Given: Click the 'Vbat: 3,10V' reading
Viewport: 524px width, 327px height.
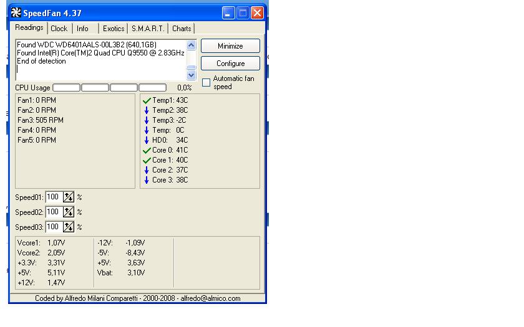Looking at the screenshot, I should [x=121, y=273].
